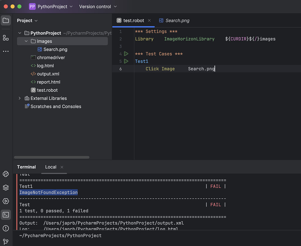Expand External Libraries
The height and width of the screenshot is (246, 301).
pyautogui.click(x=19, y=98)
